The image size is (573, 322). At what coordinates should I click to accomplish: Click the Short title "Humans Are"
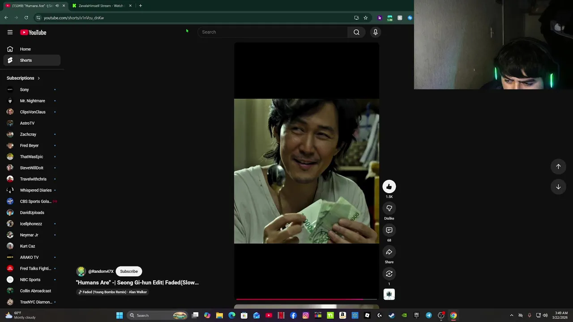pos(137,283)
